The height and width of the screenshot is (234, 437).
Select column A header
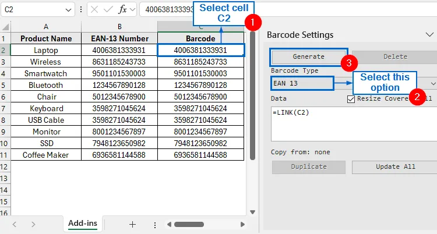click(46, 27)
